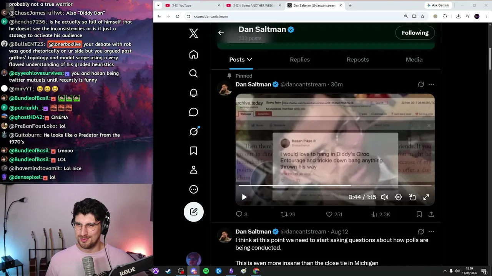Open Messages chat bubble icon
The height and width of the screenshot is (276, 492).
coord(194,112)
